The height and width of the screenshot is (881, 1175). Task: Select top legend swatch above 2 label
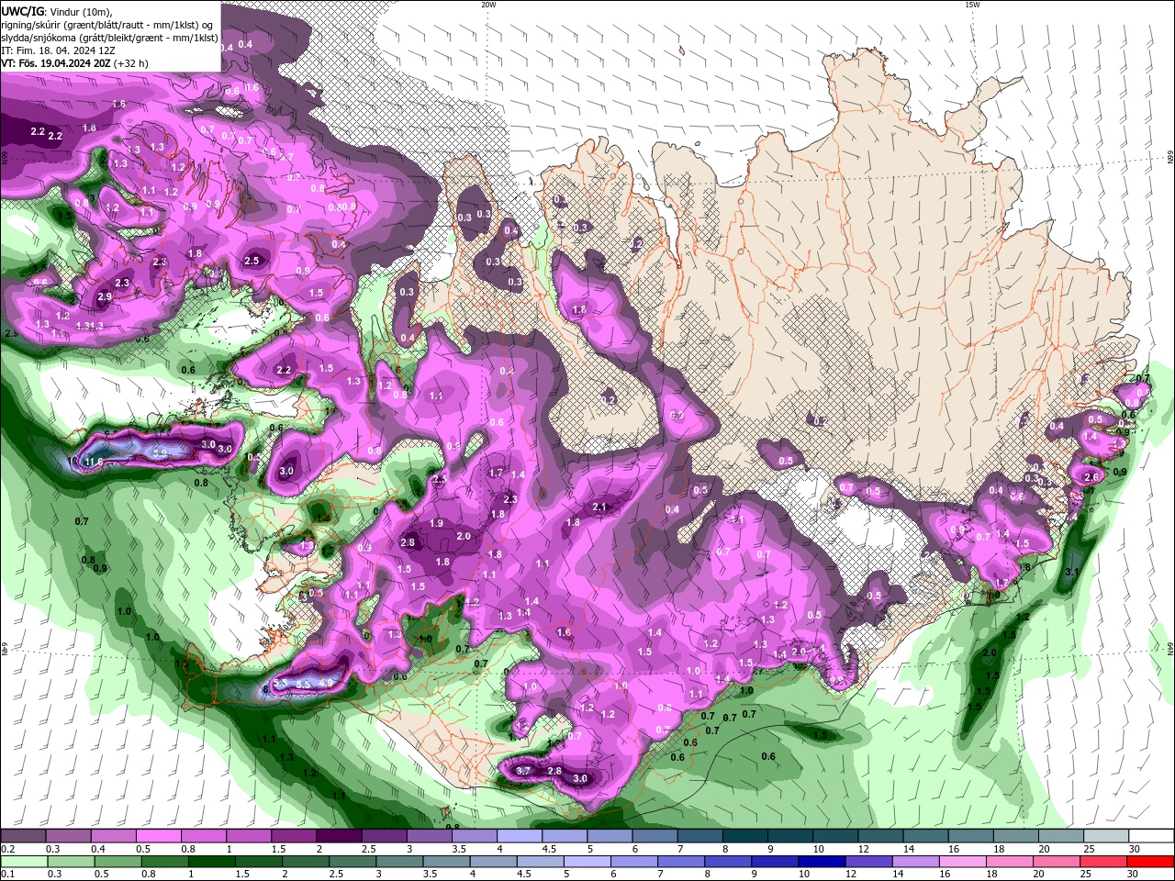[x=339, y=836]
